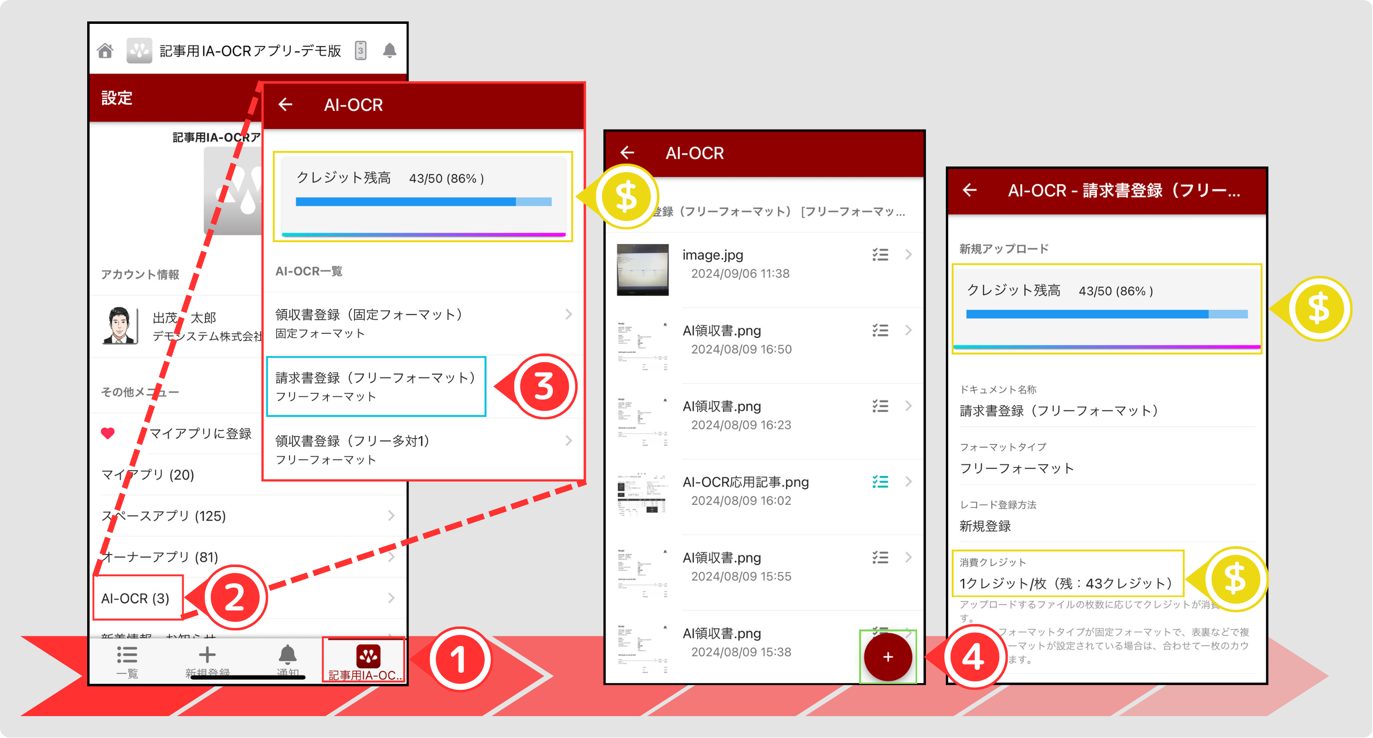Tap the heart マイアプリに登録 icon
This screenshot has width=1373, height=738.
coord(108,433)
